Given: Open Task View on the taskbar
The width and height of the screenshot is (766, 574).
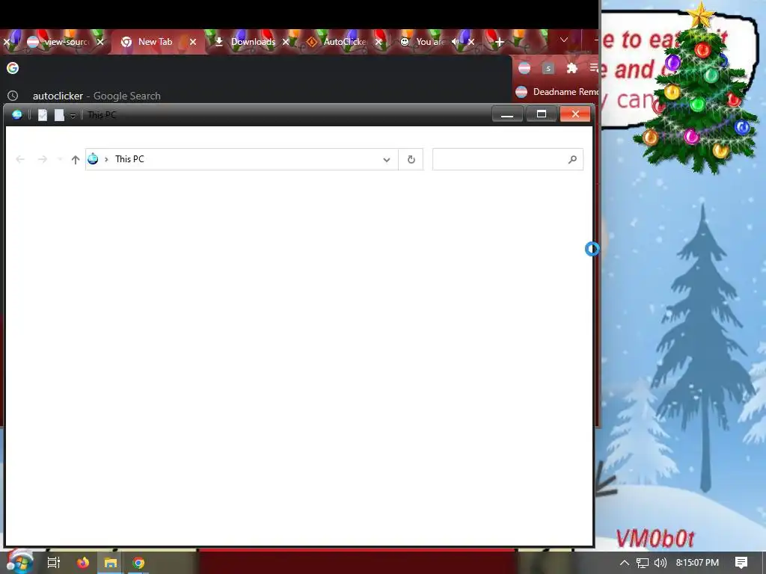Looking at the screenshot, I should pyautogui.click(x=53, y=563).
